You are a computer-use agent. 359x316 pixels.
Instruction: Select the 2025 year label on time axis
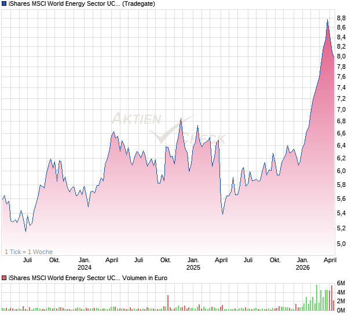click(193, 268)
